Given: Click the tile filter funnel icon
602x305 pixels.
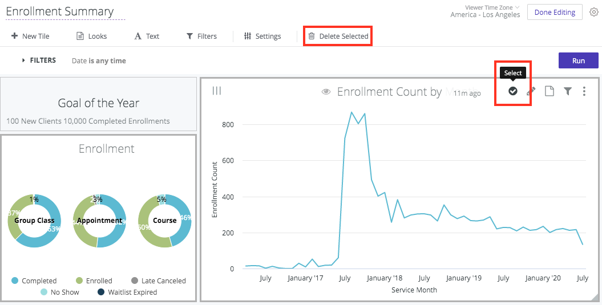Looking at the screenshot, I should (568, 91).
